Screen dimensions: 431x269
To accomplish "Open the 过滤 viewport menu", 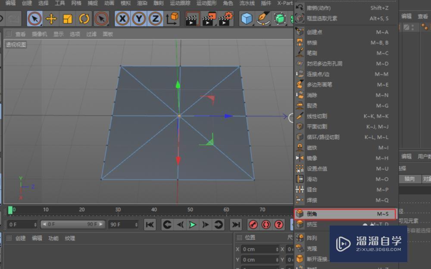I will pyautogui.click(x=91, y=34).
